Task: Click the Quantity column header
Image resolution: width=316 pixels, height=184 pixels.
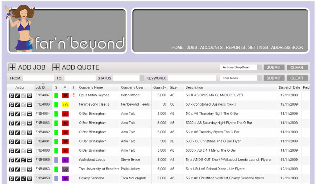Action: [x=160, y=87]
